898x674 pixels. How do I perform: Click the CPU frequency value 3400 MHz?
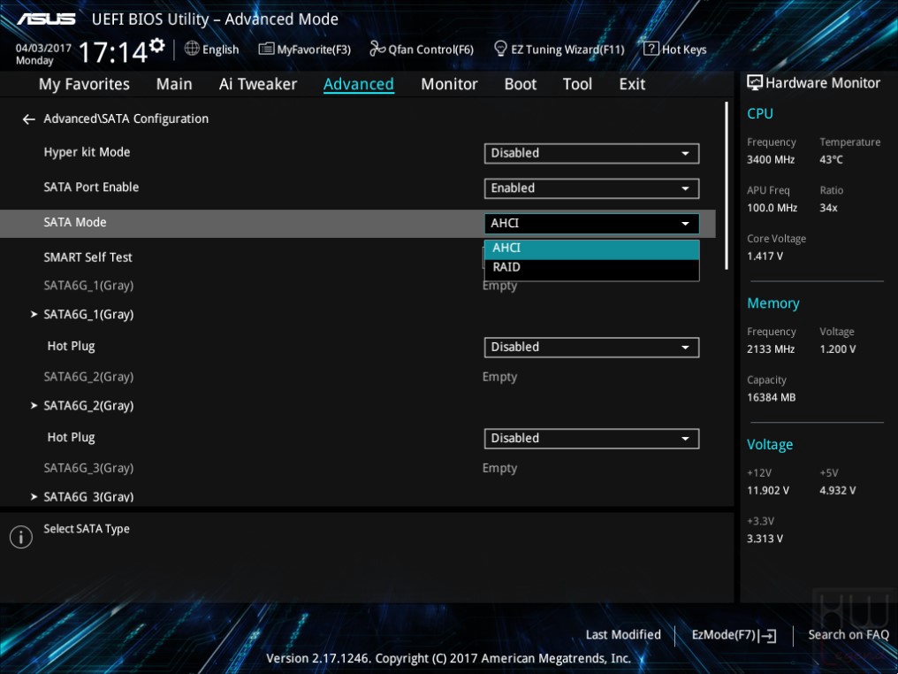771,160
